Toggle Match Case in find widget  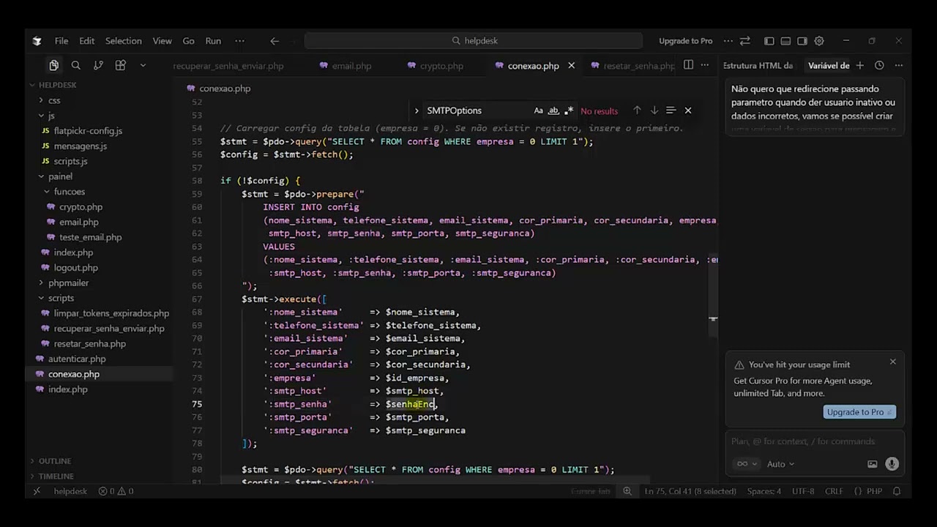[538, 111]
